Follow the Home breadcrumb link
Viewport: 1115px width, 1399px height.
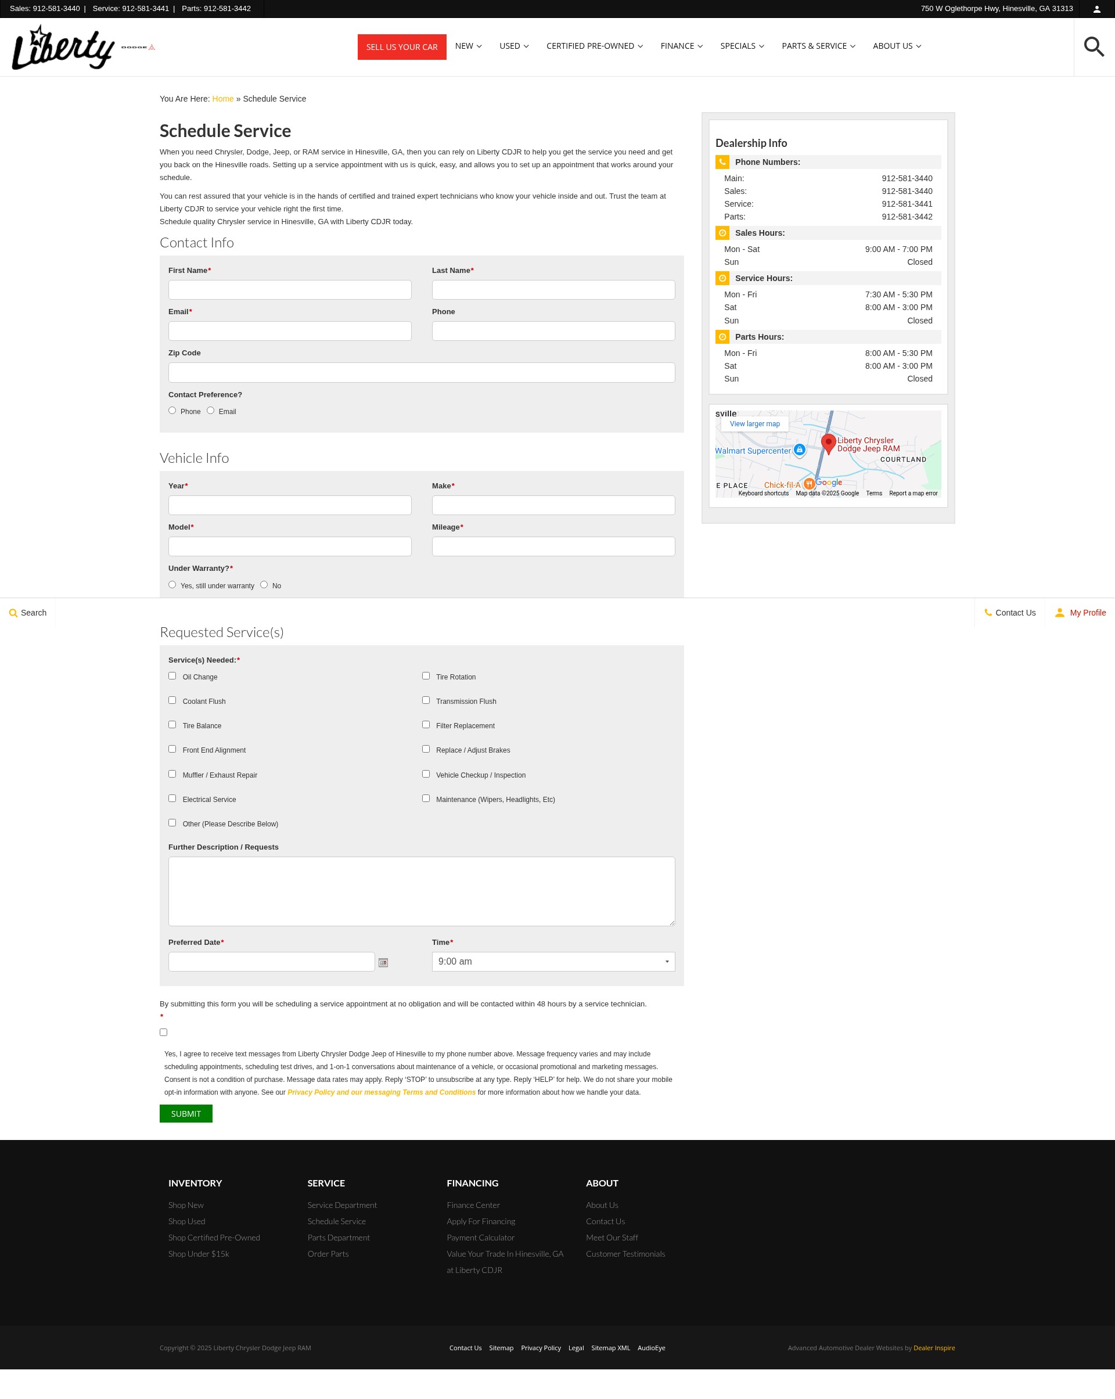click(222, 99)
